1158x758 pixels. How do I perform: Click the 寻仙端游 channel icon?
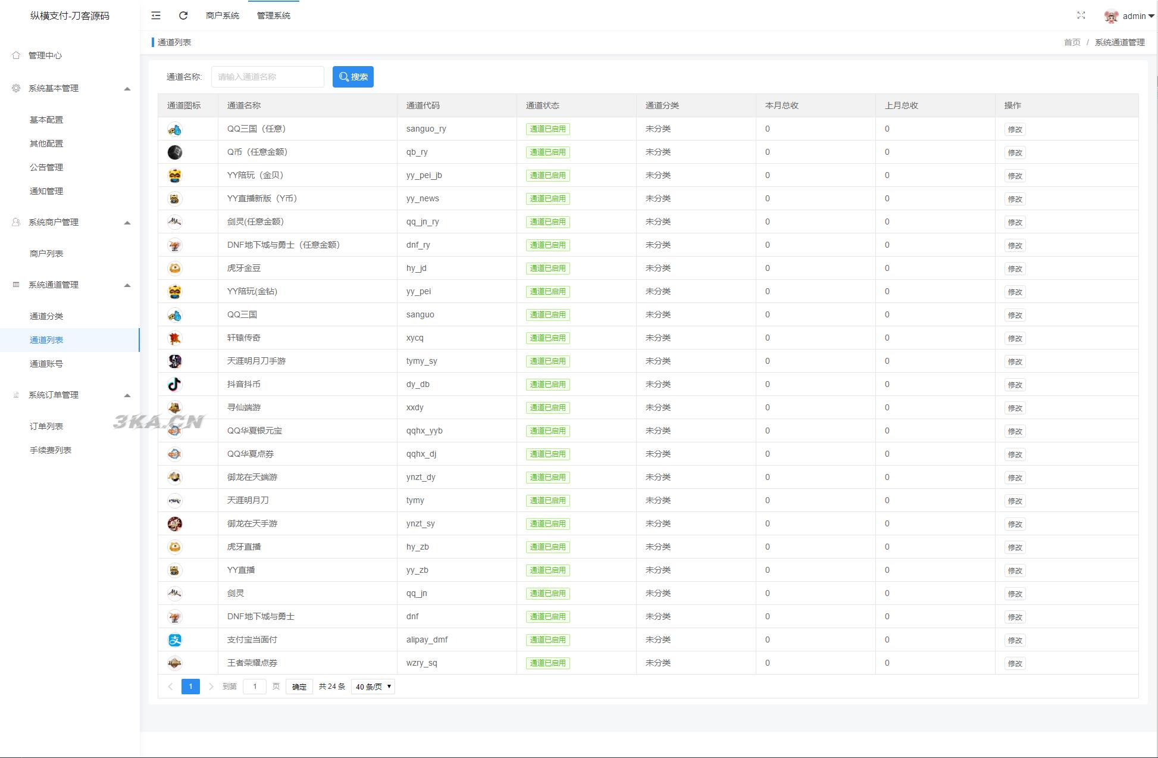174,408
